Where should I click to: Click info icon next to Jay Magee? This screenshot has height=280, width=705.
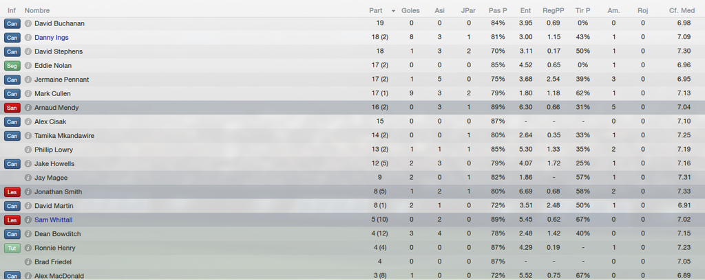click(28, 178)
